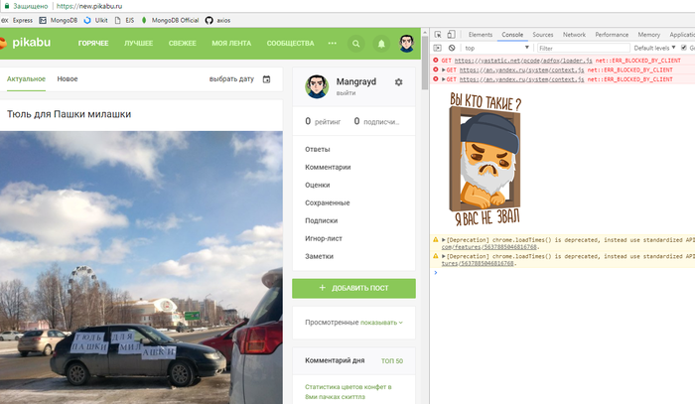Activate the DevTools inspect element picker

pyautogui.click(x=438, y=35)
